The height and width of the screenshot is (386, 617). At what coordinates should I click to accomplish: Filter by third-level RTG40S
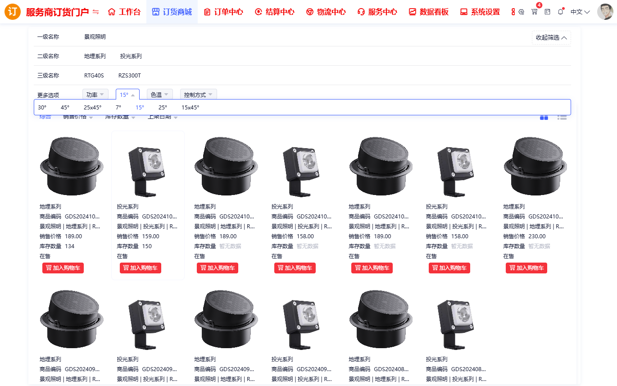point(94,76)
